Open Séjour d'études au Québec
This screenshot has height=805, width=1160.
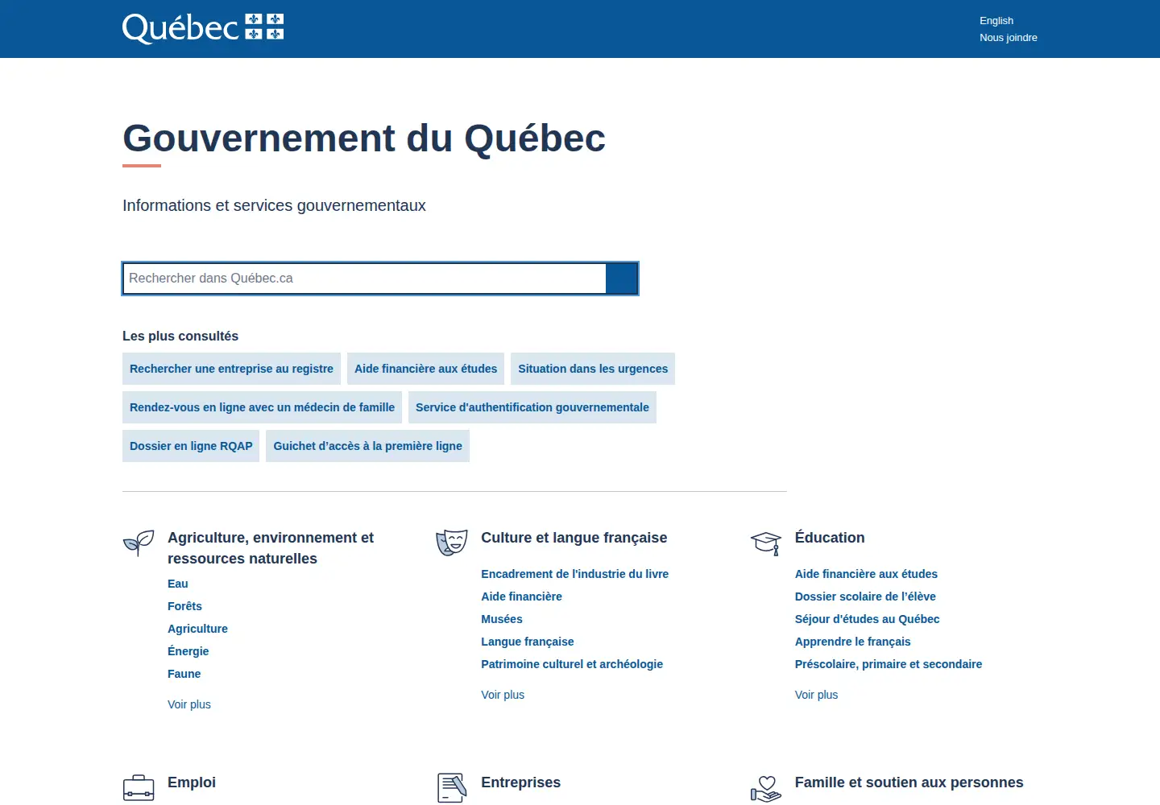(x=867, y=619)
